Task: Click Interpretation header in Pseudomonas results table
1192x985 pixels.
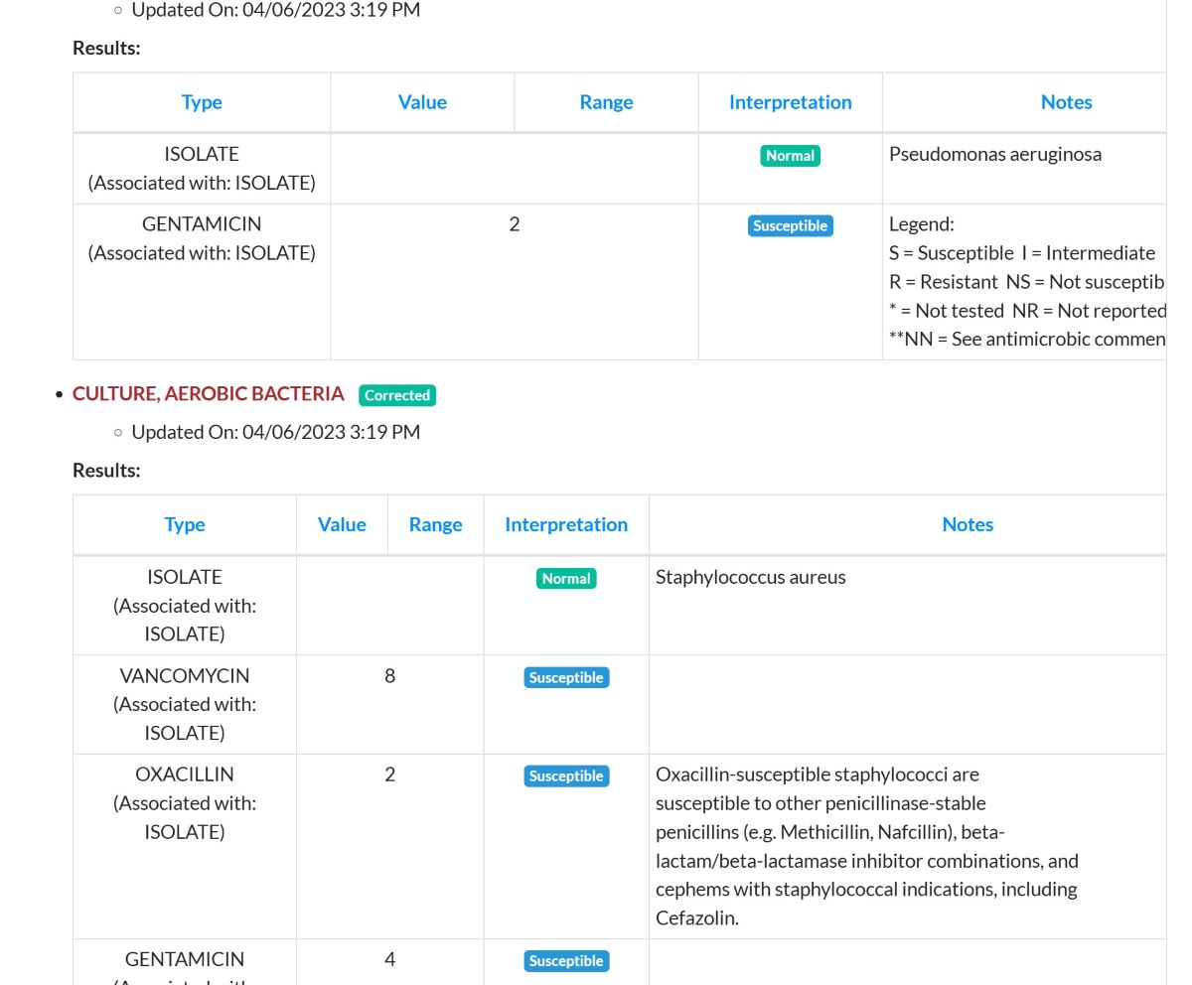Action: click(x=790, y=102)
